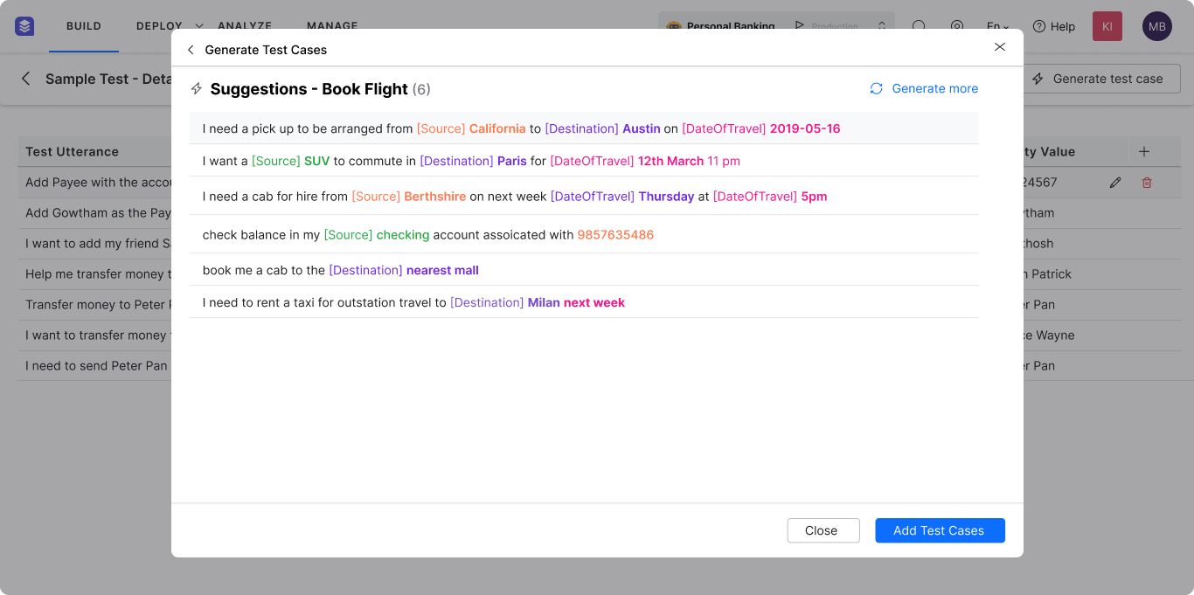Click the Generate more link
This screenshot has width=1194, height=595.
click(x=934, y=88)
